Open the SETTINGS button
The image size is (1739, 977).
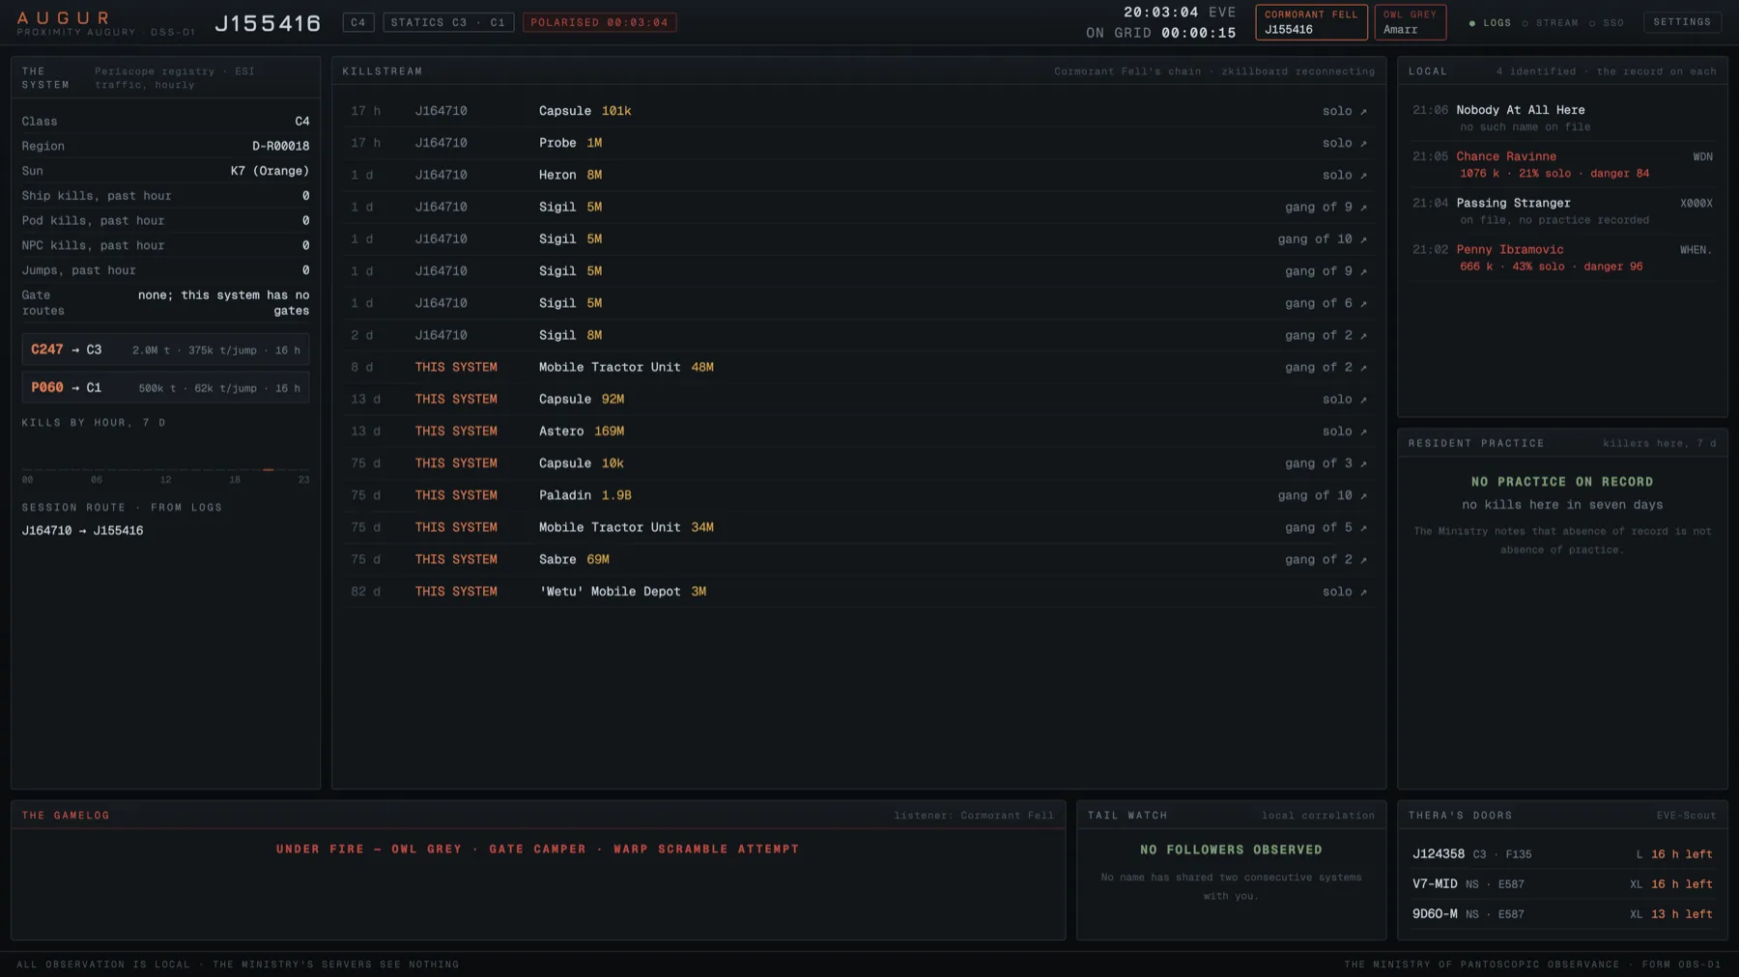coord(1682,21)
